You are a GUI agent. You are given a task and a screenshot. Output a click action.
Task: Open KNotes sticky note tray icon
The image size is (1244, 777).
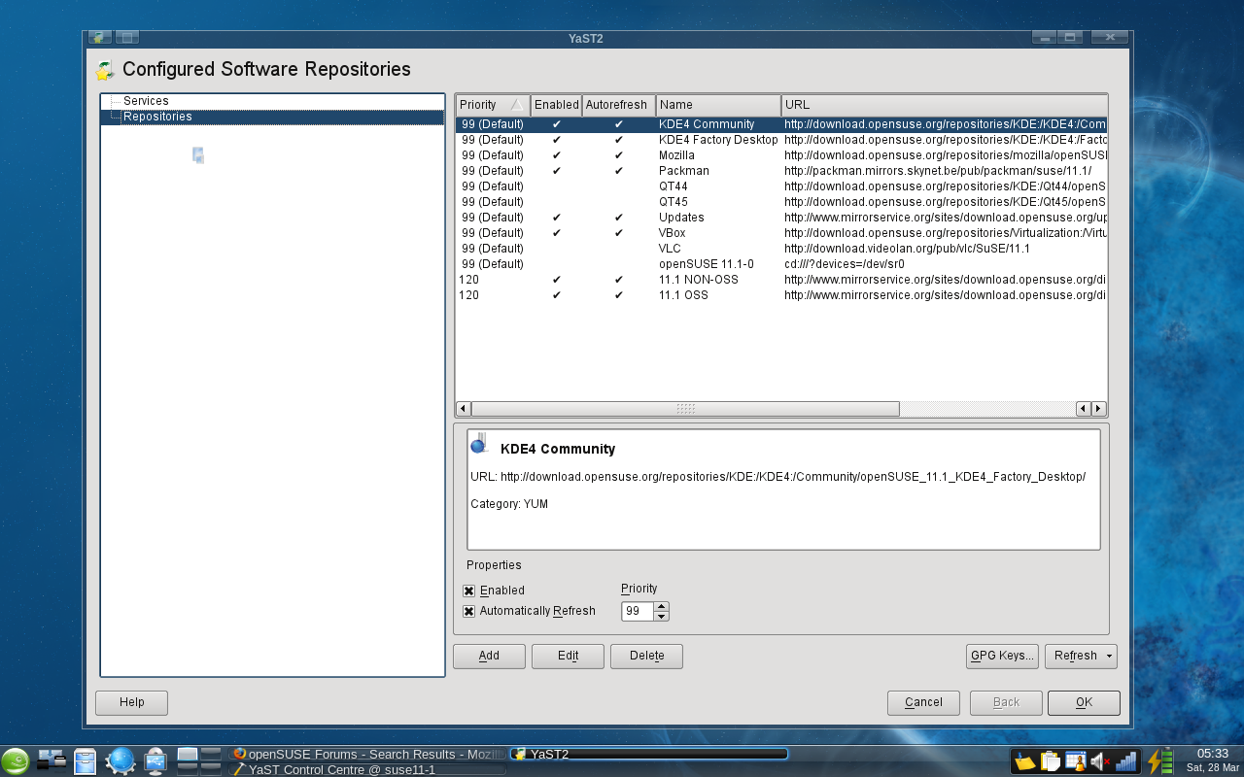point(1024,761)
